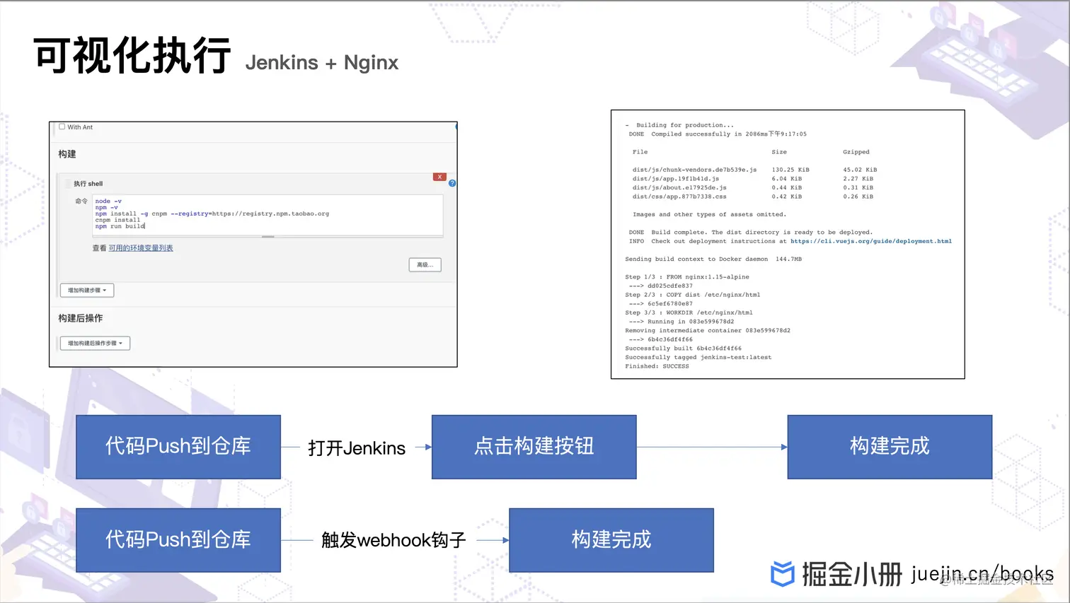Click 'Step 3/3 : WORKDIR /etc/nginx/html' line
Viewport: 1070px width, 603px height.
(689, 312)
